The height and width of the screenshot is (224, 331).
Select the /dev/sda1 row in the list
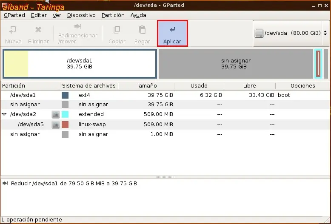tap(165, 95)
